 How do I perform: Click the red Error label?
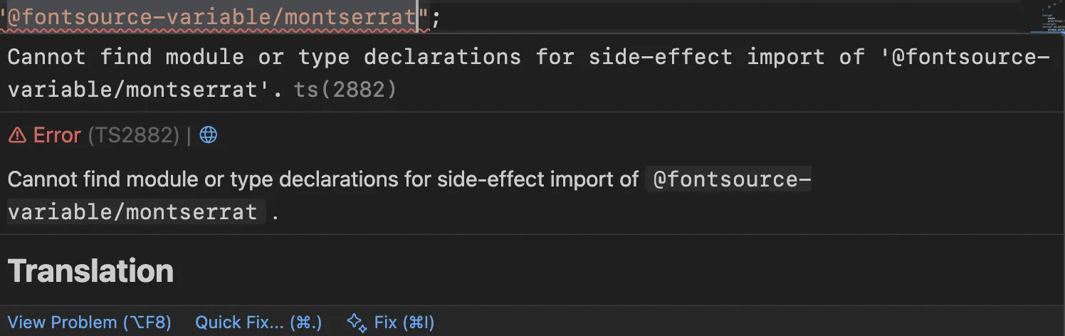click(x=57, y=135)
